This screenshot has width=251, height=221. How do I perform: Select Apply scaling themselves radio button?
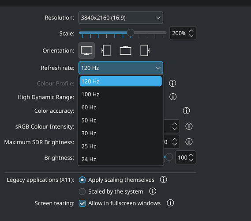point(82,180)
